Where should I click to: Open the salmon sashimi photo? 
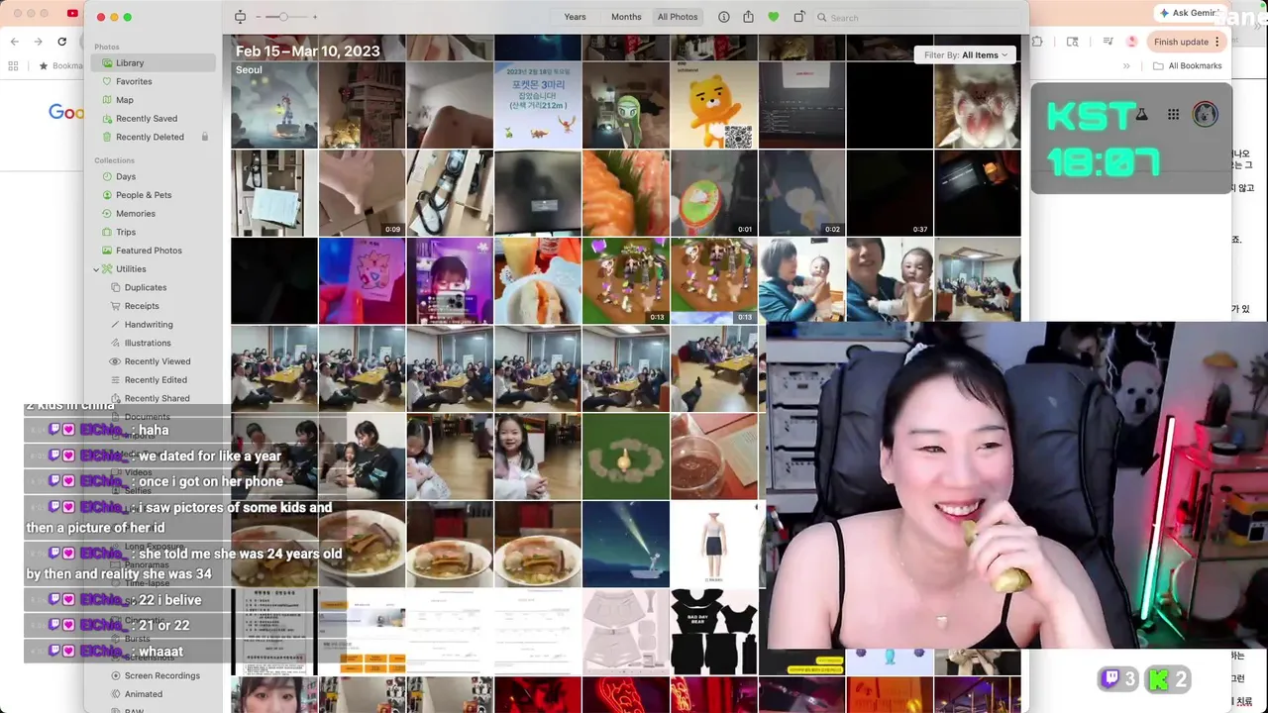(x=625, y=193)
